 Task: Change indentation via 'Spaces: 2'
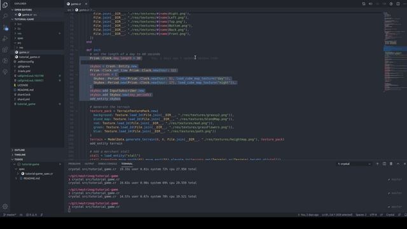coord(361,215)
